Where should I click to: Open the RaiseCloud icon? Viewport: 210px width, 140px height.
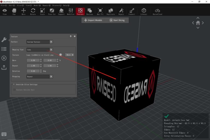157,11
